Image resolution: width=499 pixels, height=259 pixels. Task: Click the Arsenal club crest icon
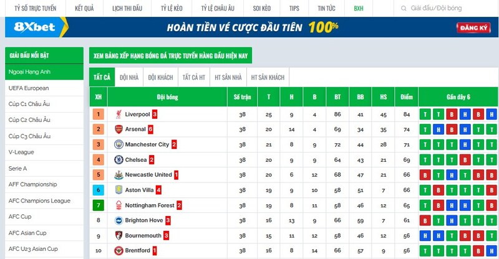click(118, 129)
